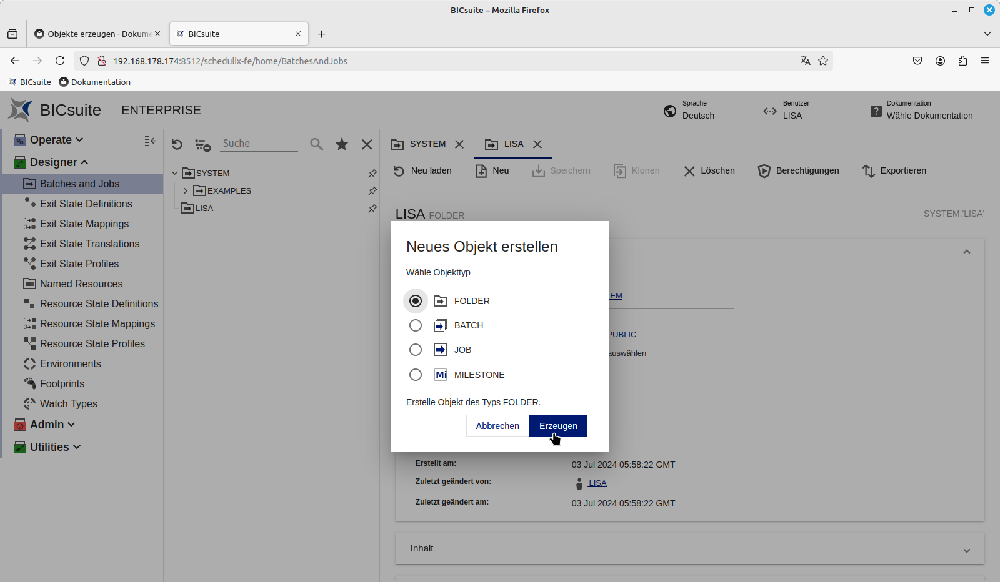The width and height of the screenshot is (1000, 582).
Task: Collapse the SYSTEM tree node
Action: 176,173
